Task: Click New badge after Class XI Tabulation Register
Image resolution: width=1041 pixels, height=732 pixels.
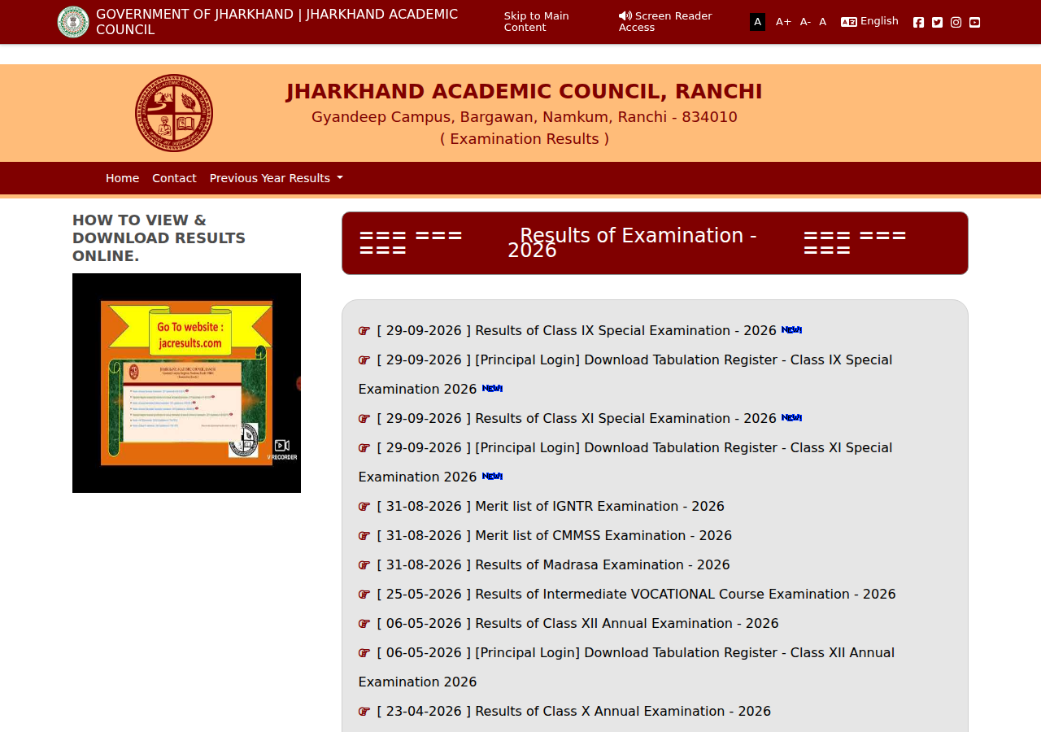Action: point(492,476)
